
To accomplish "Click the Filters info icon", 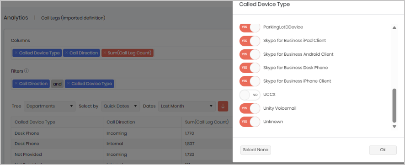I will (27, 70).
